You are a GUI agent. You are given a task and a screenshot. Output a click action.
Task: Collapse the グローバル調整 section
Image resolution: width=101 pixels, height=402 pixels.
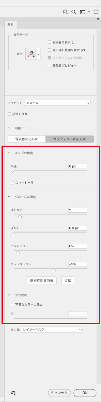tap(9, 197)
